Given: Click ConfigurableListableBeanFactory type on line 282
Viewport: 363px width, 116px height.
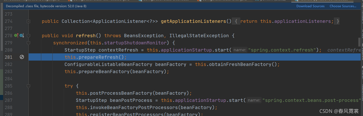Looking at the screenshot, I should click(108, 64).
